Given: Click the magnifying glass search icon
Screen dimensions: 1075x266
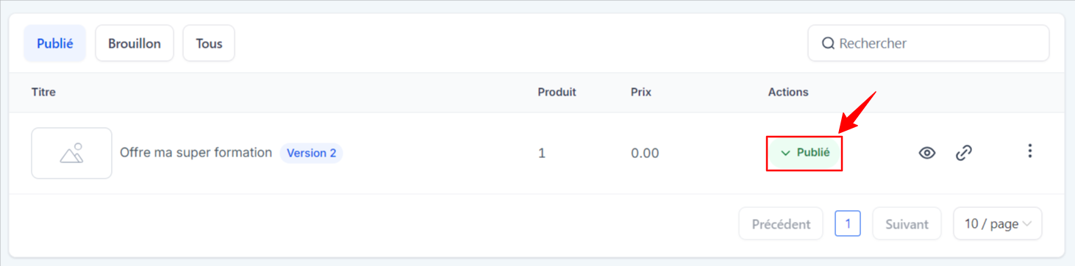Looking at the screenshot, I should [828, 43].
